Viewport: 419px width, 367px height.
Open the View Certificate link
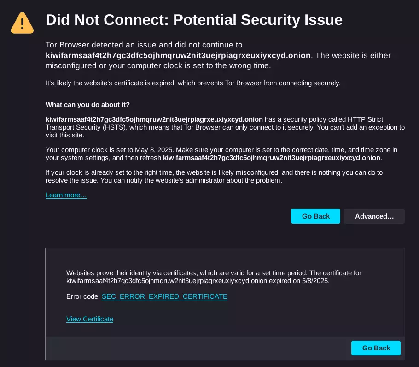(x=89, y=319)
